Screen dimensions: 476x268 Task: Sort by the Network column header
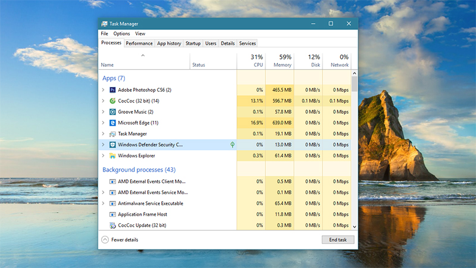(x=337, y=61)
